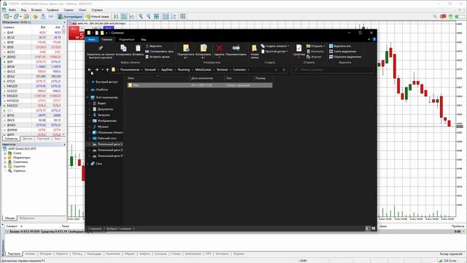
Task: Click Скопировать путь in Explorer ribbon
Action: (x=159, y=51)
